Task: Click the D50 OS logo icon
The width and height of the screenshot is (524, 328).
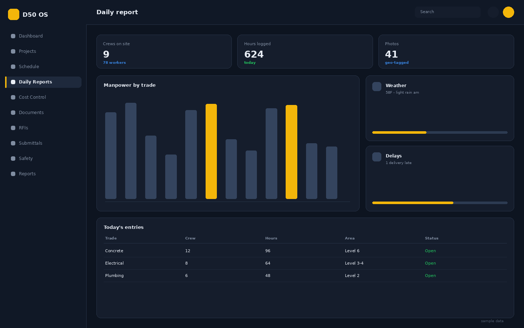Action: click(x=13, y=14)
